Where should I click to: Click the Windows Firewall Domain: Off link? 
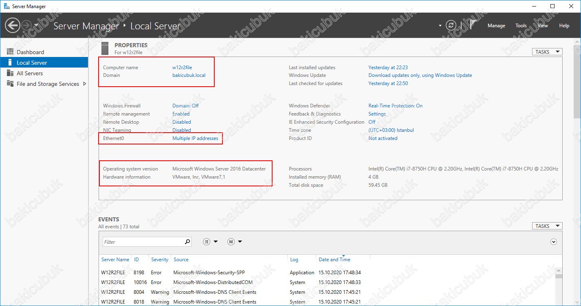[x=185, y=106]
